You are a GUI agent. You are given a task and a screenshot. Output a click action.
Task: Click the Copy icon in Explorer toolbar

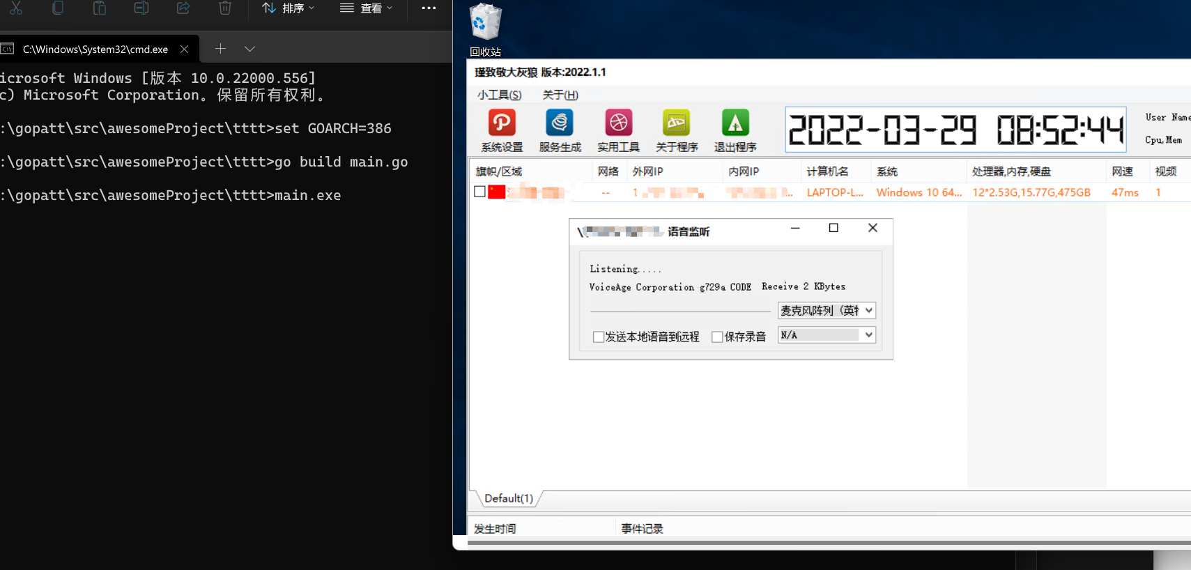58,8
